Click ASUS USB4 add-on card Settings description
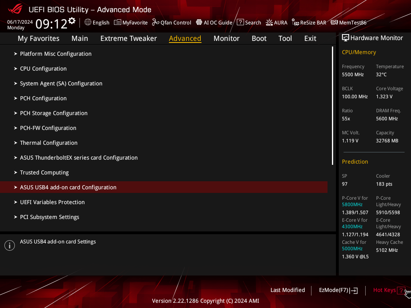The width and height of the screenshot is (411, 308). (x=58, y=242)
